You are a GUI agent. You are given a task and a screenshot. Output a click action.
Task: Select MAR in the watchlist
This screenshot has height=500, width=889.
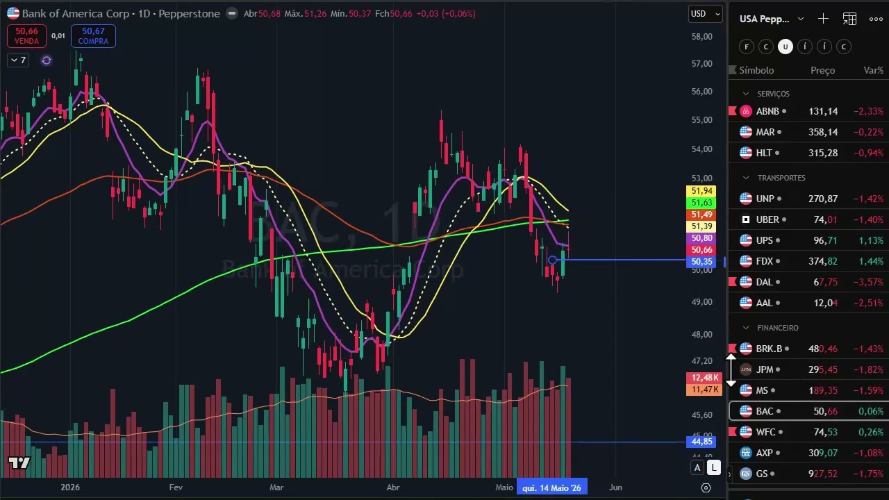click(x=808, y=132)
